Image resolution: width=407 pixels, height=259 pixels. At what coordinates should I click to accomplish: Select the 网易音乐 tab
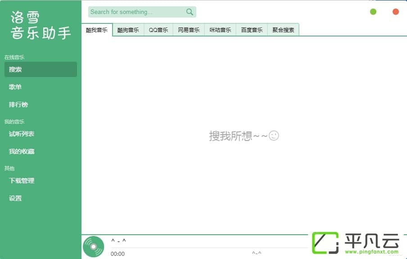(189, 30)
